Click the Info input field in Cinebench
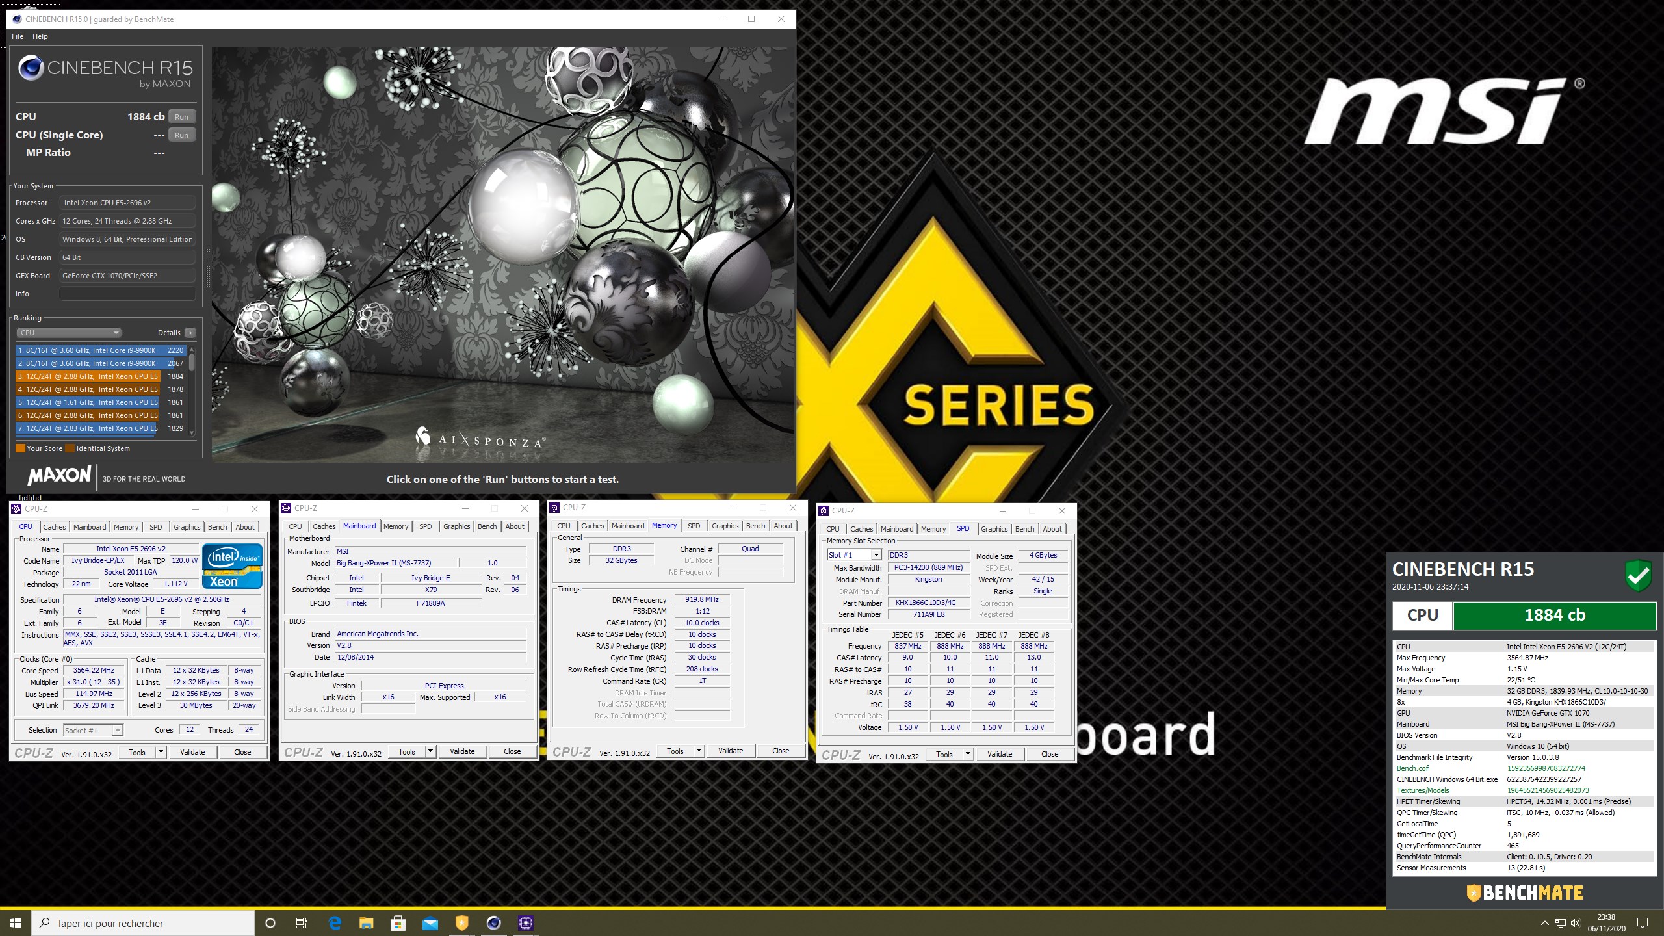Screen dimensions: 1664x936 tap(127, 294)
